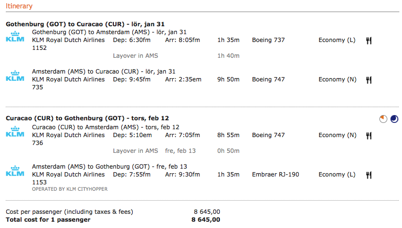Image resolution: width=402 pixels, height=228 pixels.
Task: Click the bold total cost amount 8 645,00
Action: tap(206, 220)
